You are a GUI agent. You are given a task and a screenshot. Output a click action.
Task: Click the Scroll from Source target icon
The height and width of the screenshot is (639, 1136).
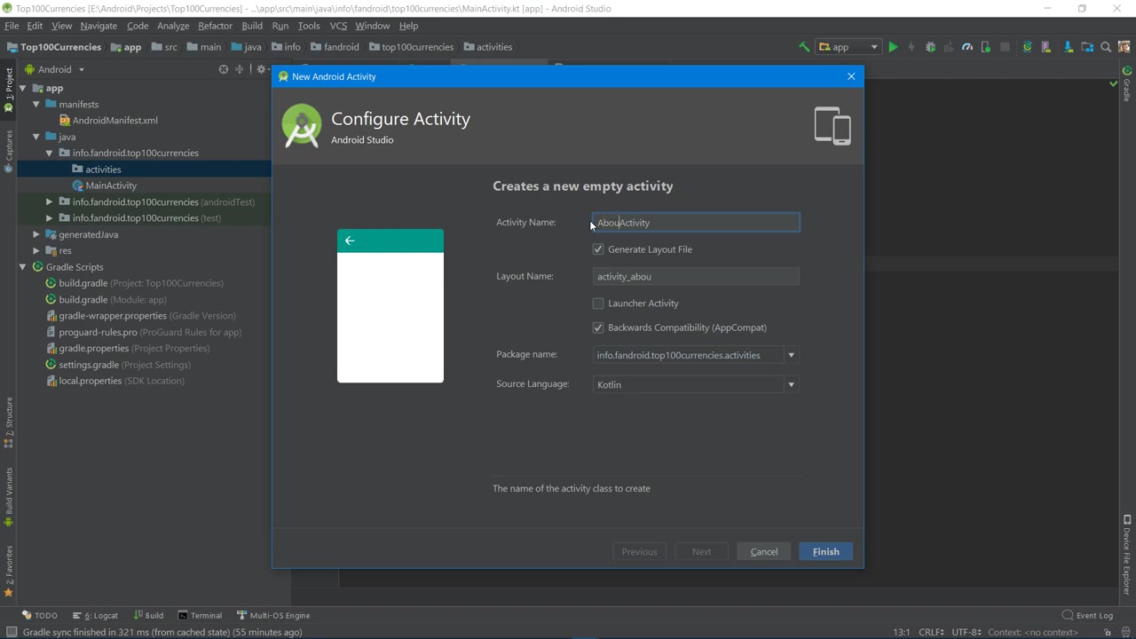click(224, 69)
